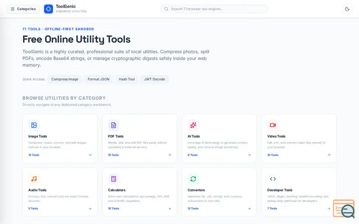359x224 pixels.
Task: Click the 0 Tools count under AI Tools
Action: click(x=193, y=155)
